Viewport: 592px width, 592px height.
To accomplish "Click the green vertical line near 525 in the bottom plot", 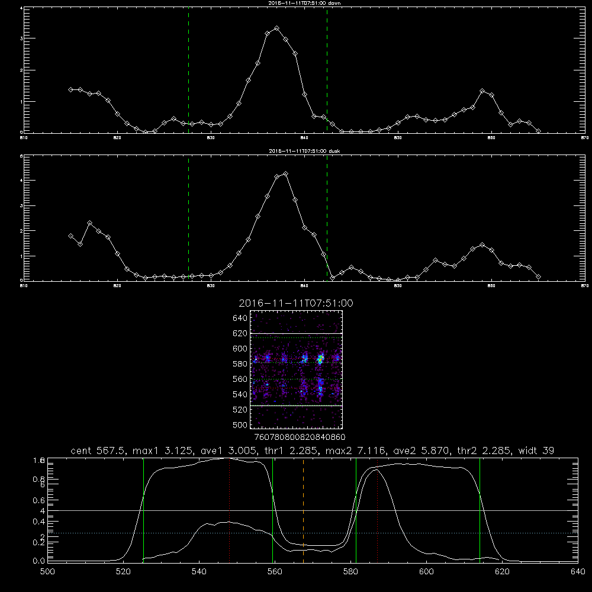I will 143,510.
